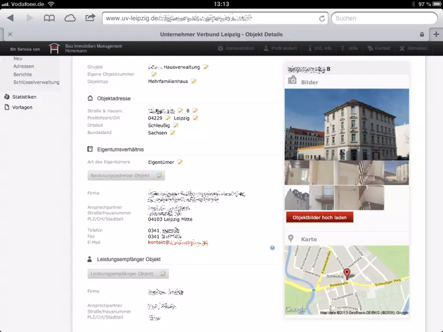Click the Mehrfamilienhaus value text
The width and height of the screenshot is (443, 332).
[168, 81]
